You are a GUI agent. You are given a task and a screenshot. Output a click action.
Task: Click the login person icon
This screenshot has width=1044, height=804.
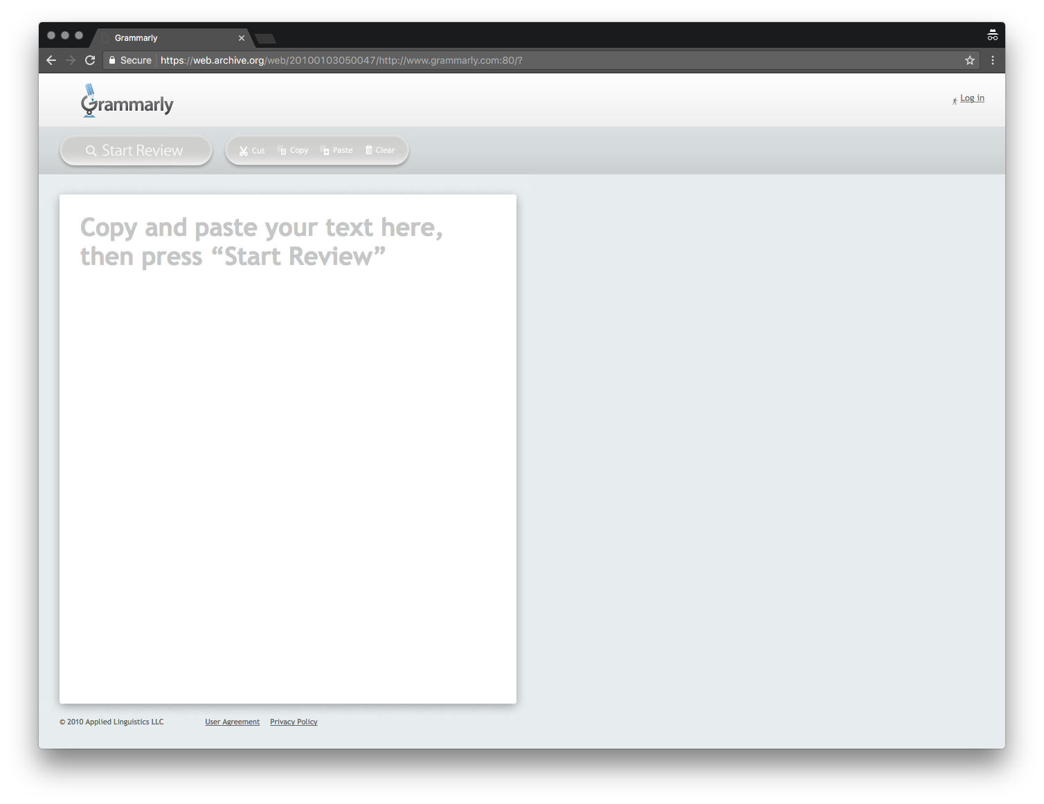click(x=955, y=100)
